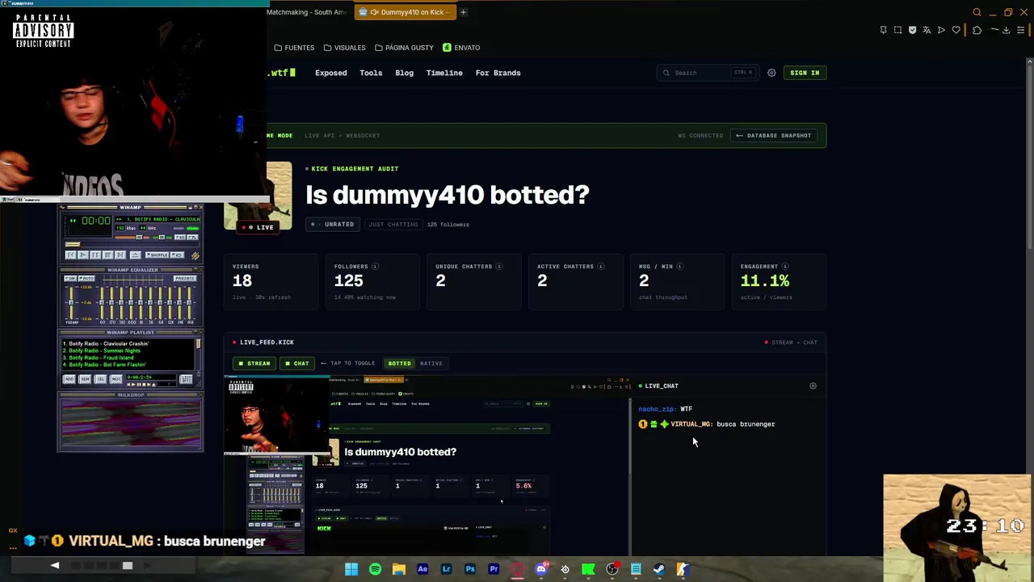Click the Winamp play button

[x=83, y=255]
